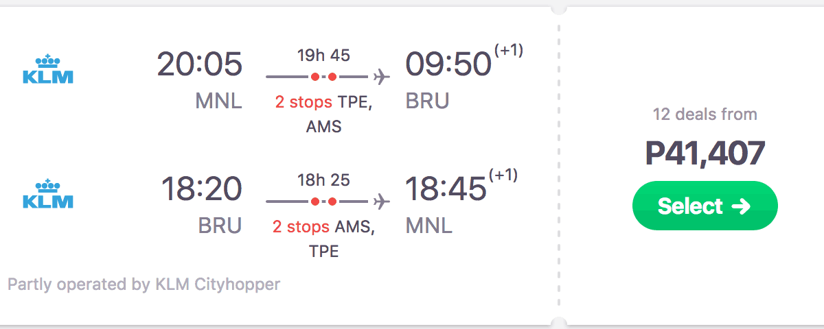Click the 19h 45 duration label
The image size is (824, 329).
click(x=323, y=56)
